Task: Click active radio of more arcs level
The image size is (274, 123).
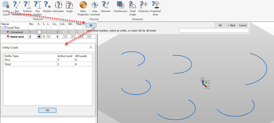Action: pos(39,37)
